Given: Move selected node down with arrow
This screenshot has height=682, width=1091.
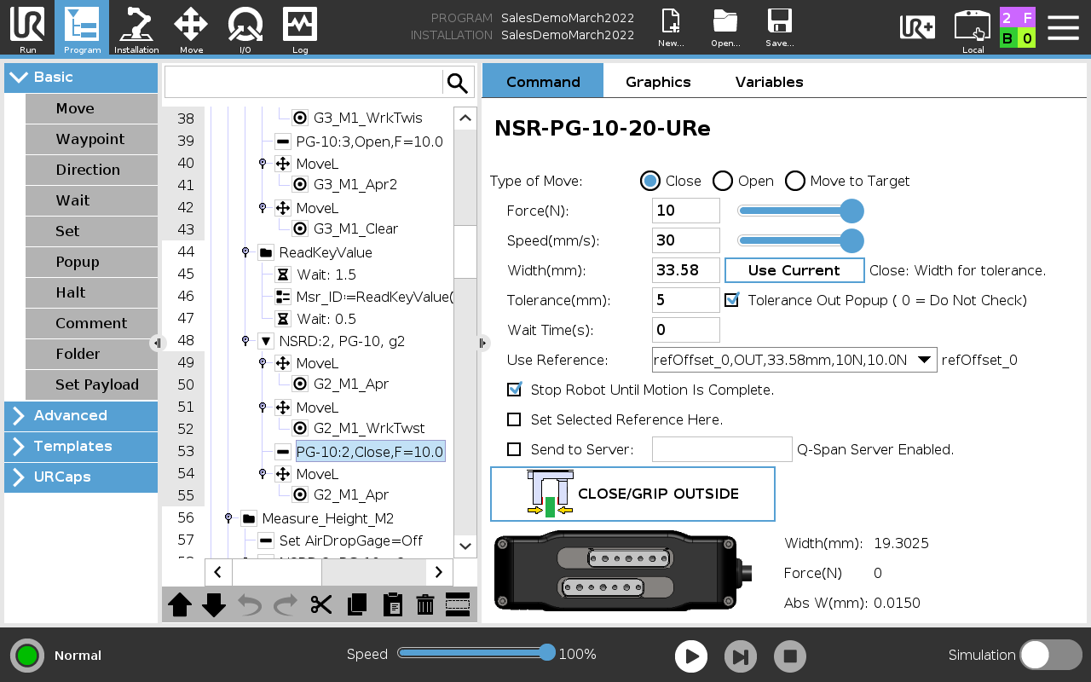Looking at the screenshot, I should [214, 604].
